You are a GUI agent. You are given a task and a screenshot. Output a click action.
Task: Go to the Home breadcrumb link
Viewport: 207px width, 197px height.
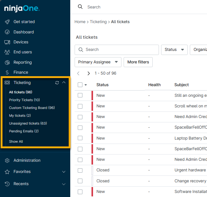tap(80, 22)
